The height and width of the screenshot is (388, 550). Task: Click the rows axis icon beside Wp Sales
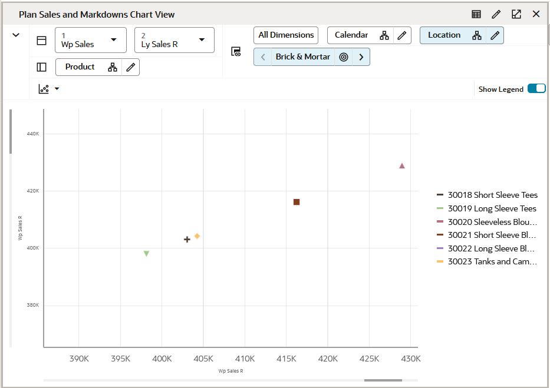tap(41, 39)
